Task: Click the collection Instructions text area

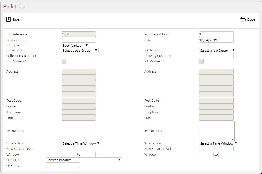Action: pyautogui.click(x=79, y=131)
